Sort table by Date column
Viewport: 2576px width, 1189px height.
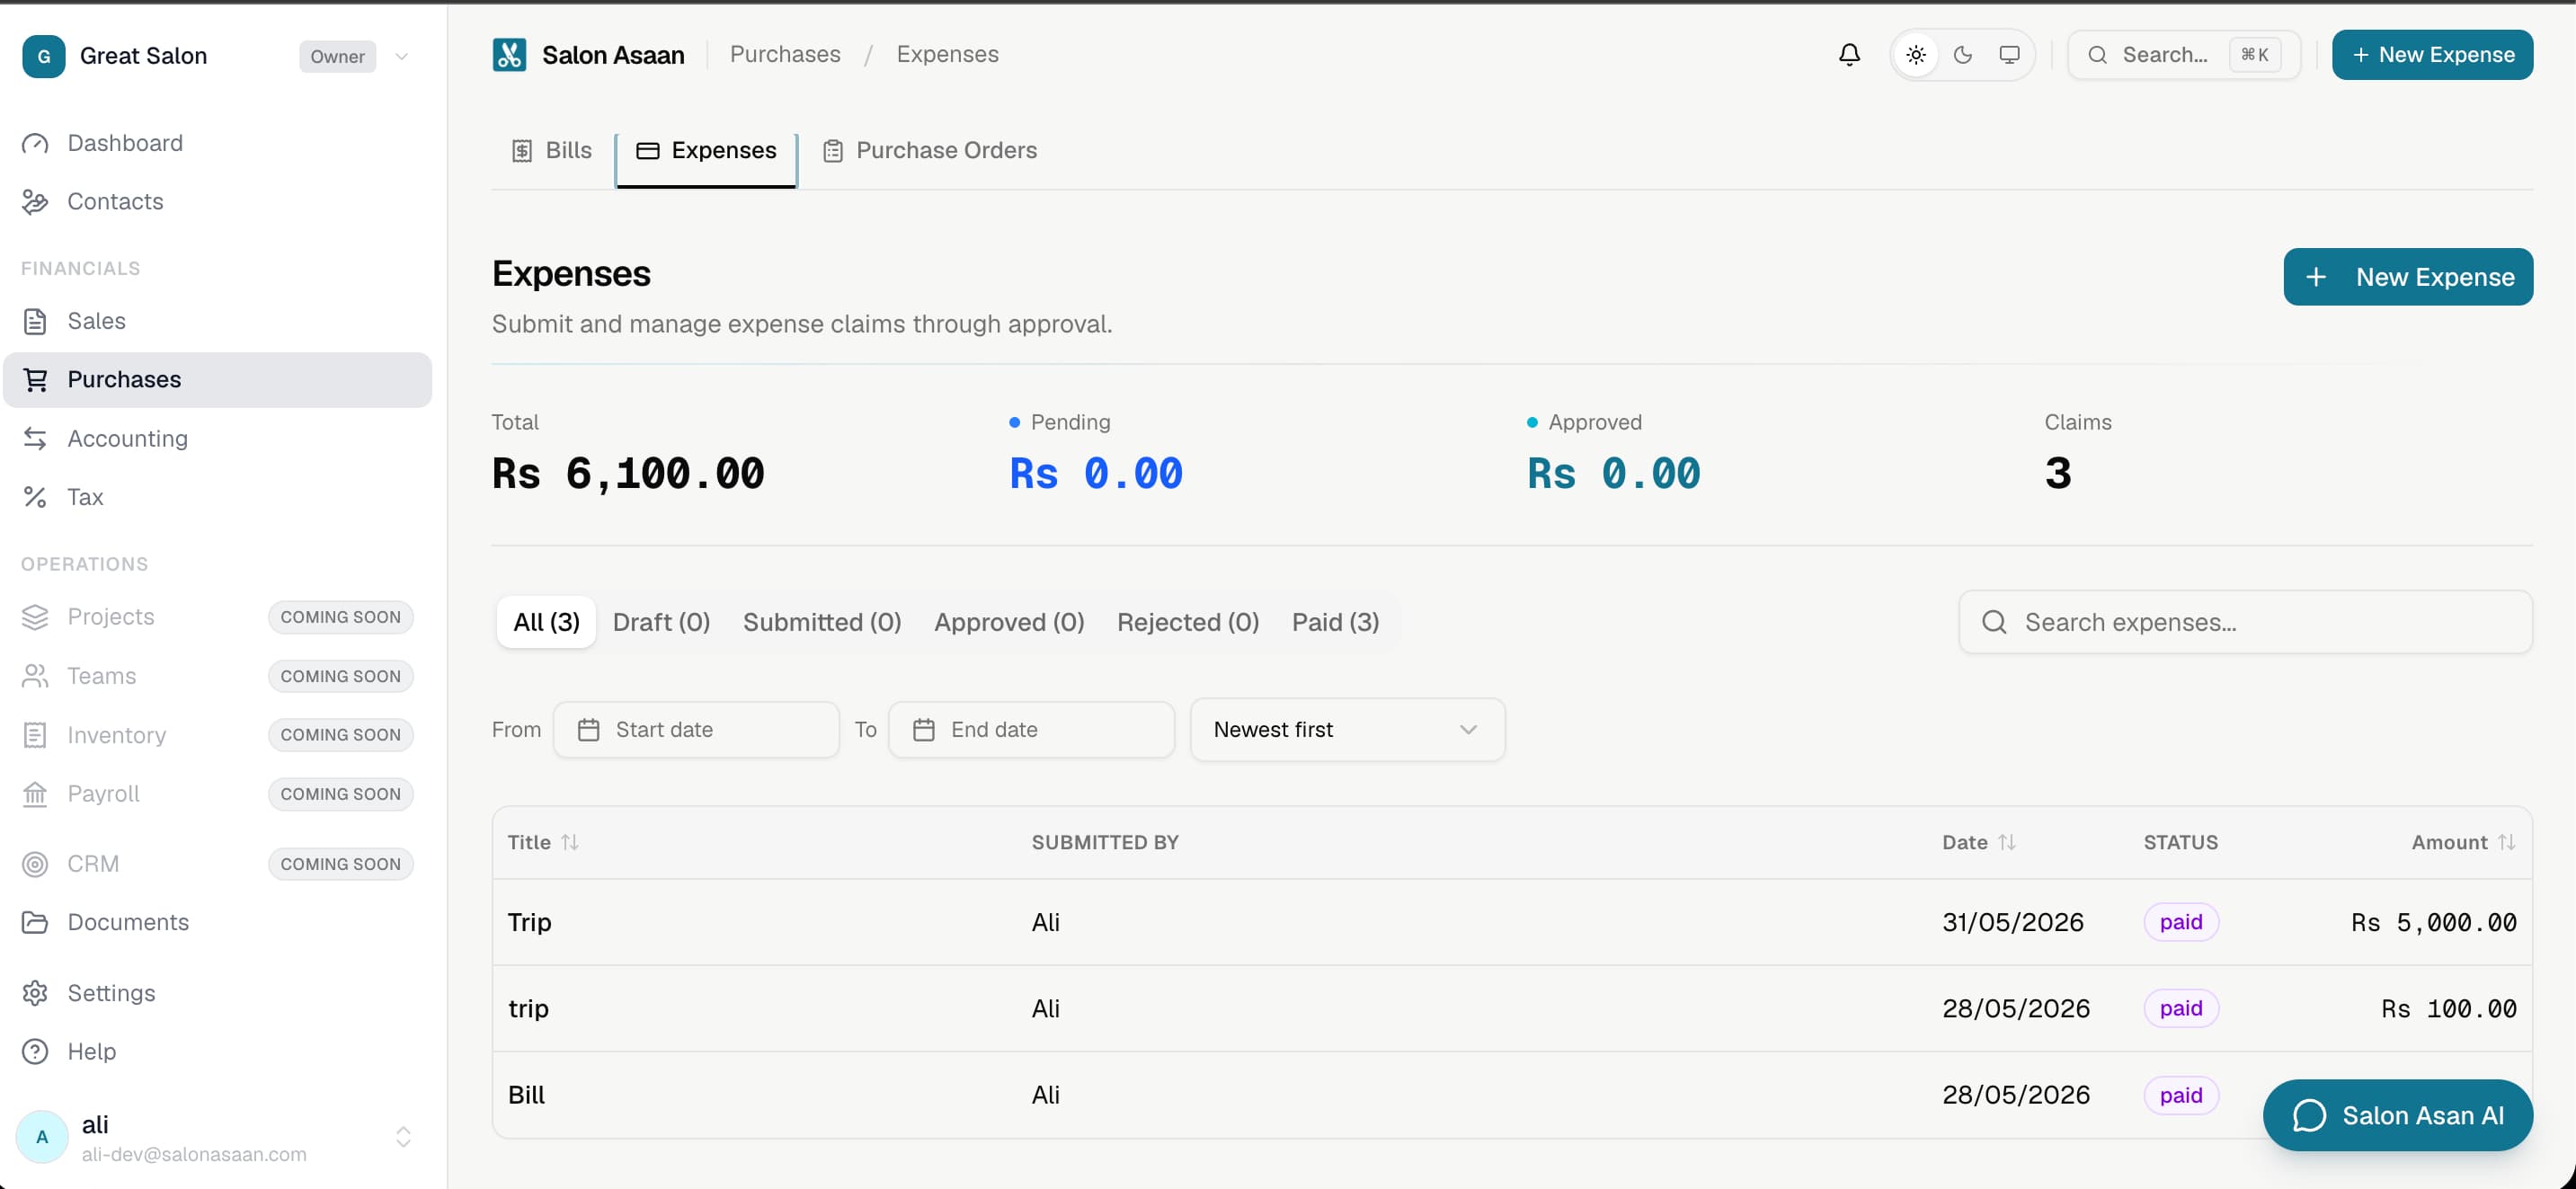[1978, 842]
